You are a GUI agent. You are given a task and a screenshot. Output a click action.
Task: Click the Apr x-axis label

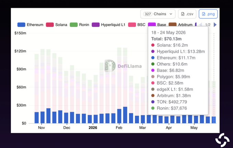coord(168,127)
